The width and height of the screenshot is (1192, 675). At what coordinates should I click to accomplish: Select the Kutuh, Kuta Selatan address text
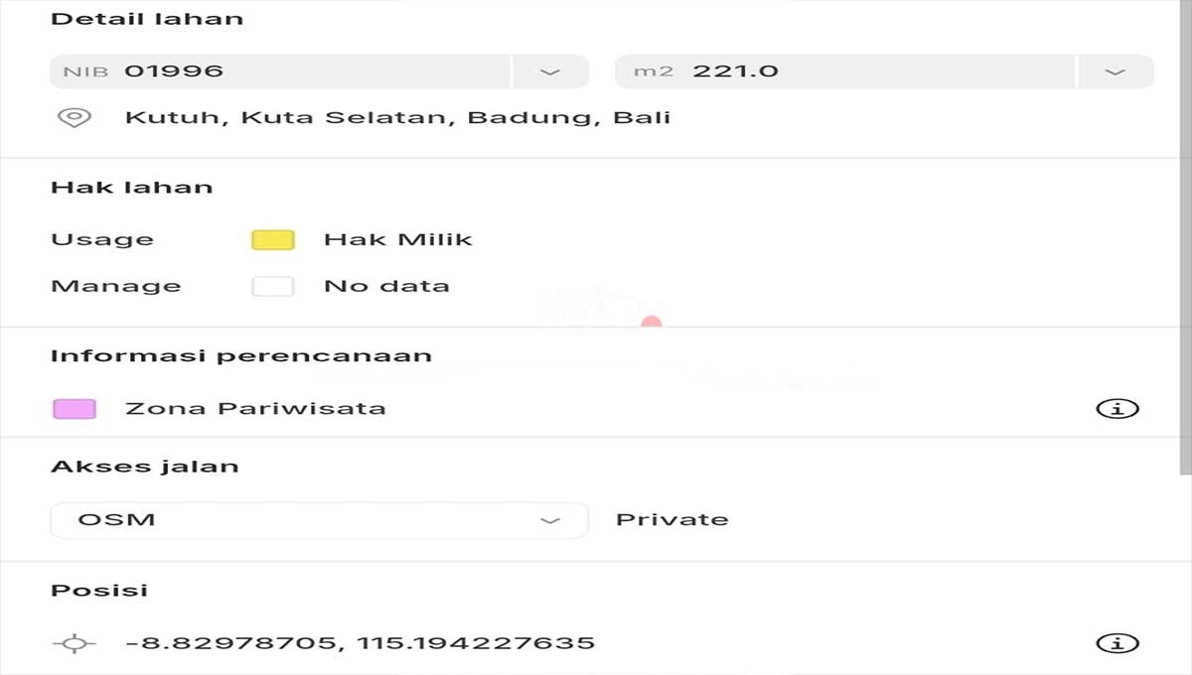(397, 117)
